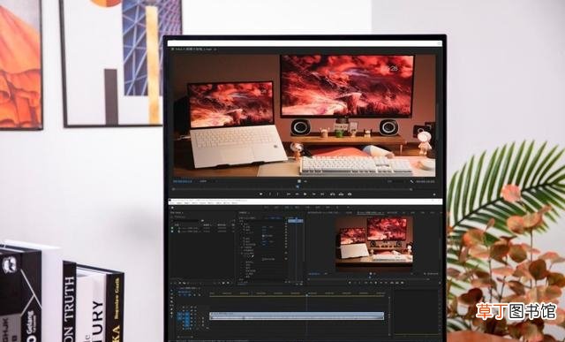Image resolution: width=565 pixels, height=342 pixels.
Task: Select pen mask tool under Opacity
Action: [x=252, y=256]
